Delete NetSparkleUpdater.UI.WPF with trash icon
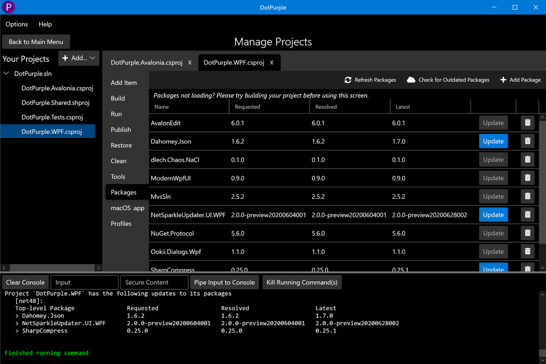546x364 pixels. pos(527,215)
